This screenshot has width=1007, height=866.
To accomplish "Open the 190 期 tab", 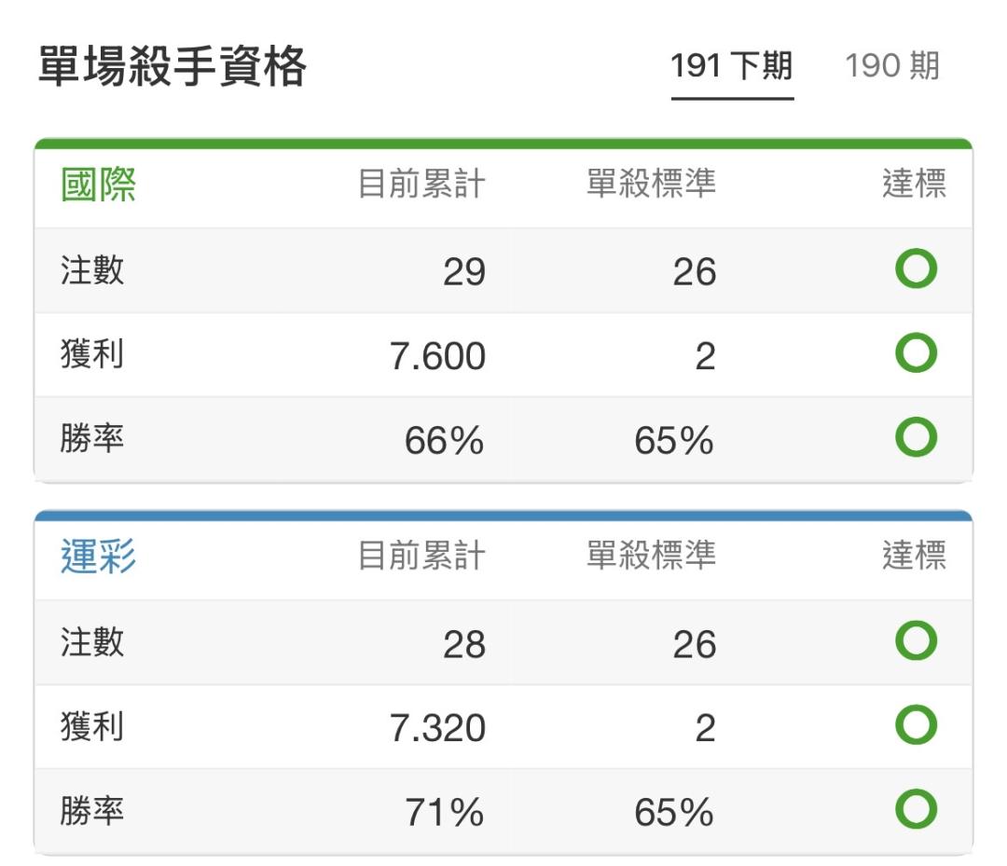I will pyautogui.click(x=892, y=66).
